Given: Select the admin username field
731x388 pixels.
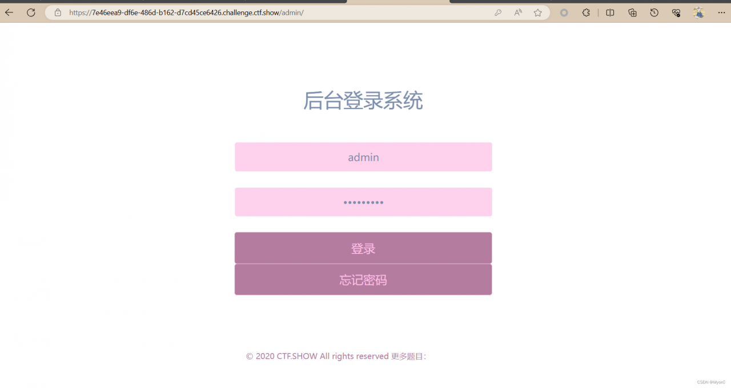Looking at the screenshot, I should 363,156.
